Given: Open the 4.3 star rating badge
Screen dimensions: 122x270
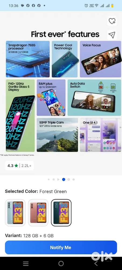Looking at the screenshot, I should pos(19,166).
